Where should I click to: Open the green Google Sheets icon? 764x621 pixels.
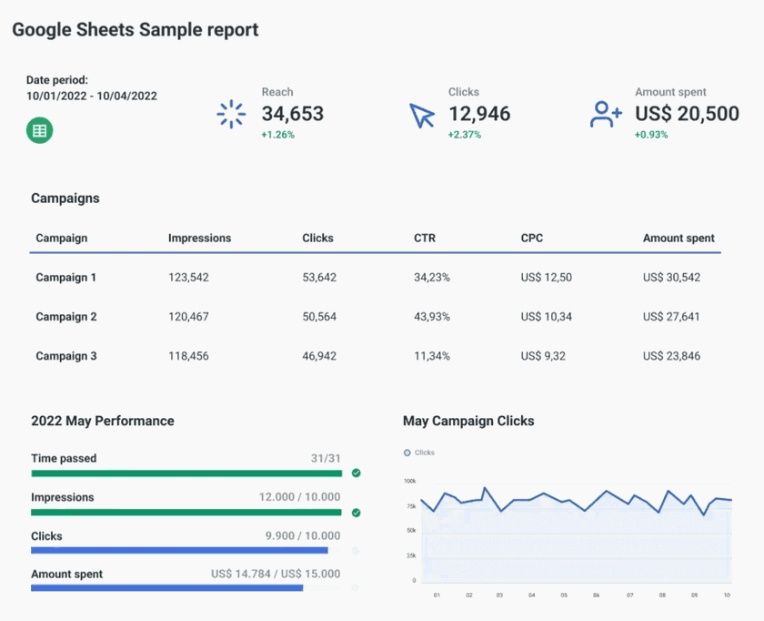point(38,129)
